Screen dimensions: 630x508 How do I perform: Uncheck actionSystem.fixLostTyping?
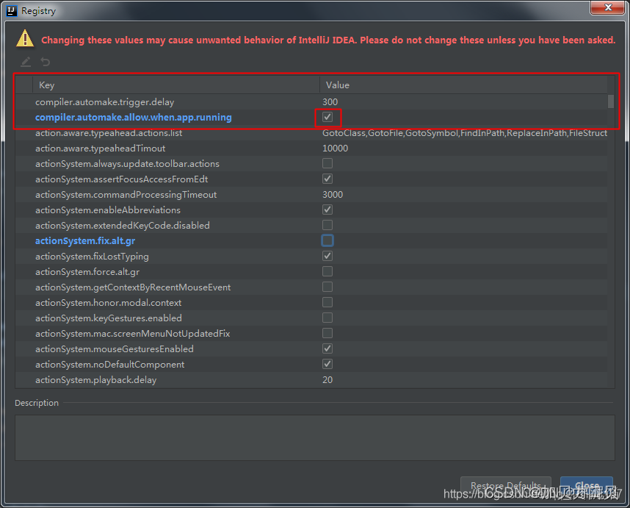tap(327, 256)
